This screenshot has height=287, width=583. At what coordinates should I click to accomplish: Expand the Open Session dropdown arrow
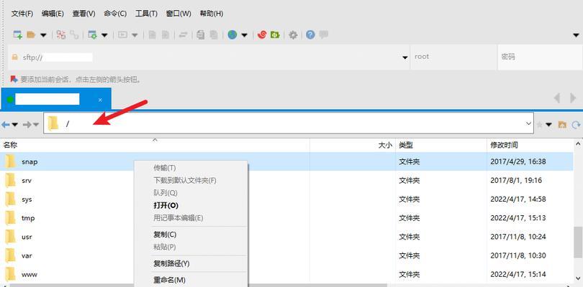[x=43, y=35]
